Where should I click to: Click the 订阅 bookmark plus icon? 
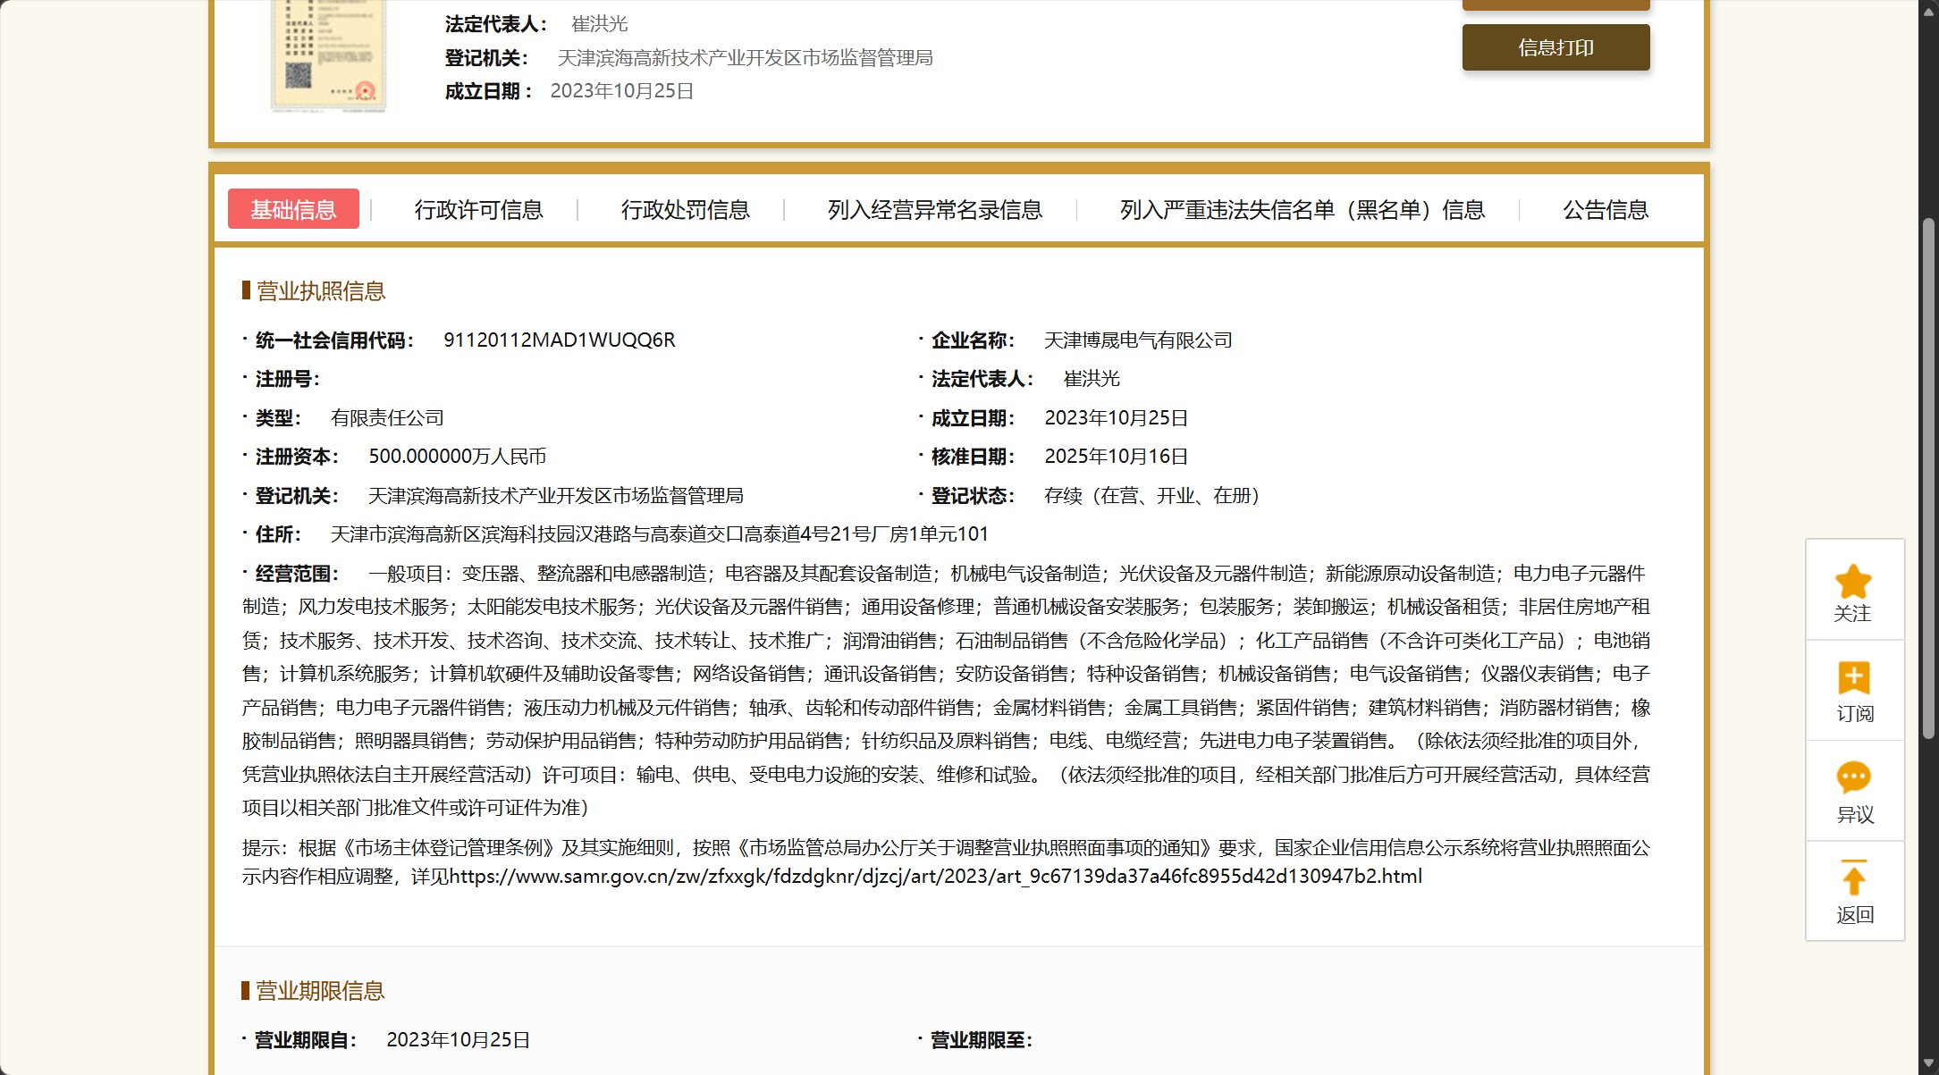pyautogui.click(x=1853, y=678)
